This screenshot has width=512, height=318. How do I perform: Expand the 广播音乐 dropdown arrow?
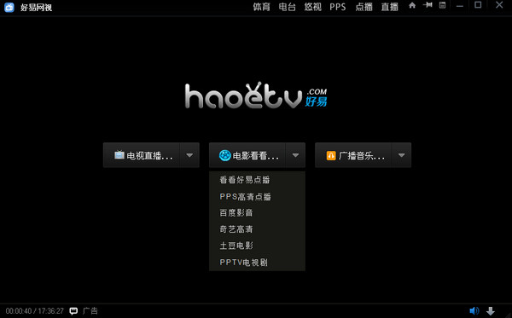[x=402, y=155]
